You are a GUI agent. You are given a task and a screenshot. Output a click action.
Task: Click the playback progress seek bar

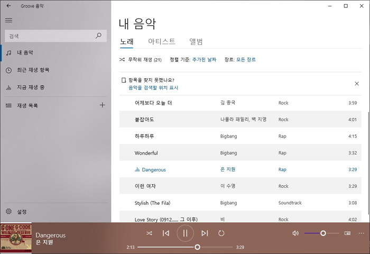point(185,247)
